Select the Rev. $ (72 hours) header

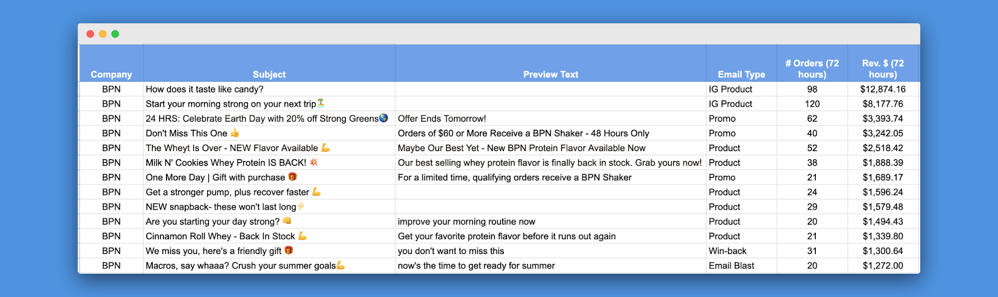pyautogui.click(x=883, y=69)
